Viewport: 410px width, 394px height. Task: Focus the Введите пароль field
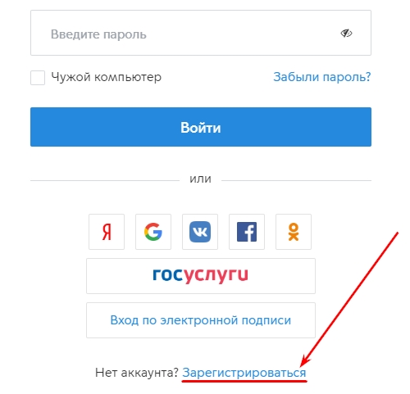201,33
